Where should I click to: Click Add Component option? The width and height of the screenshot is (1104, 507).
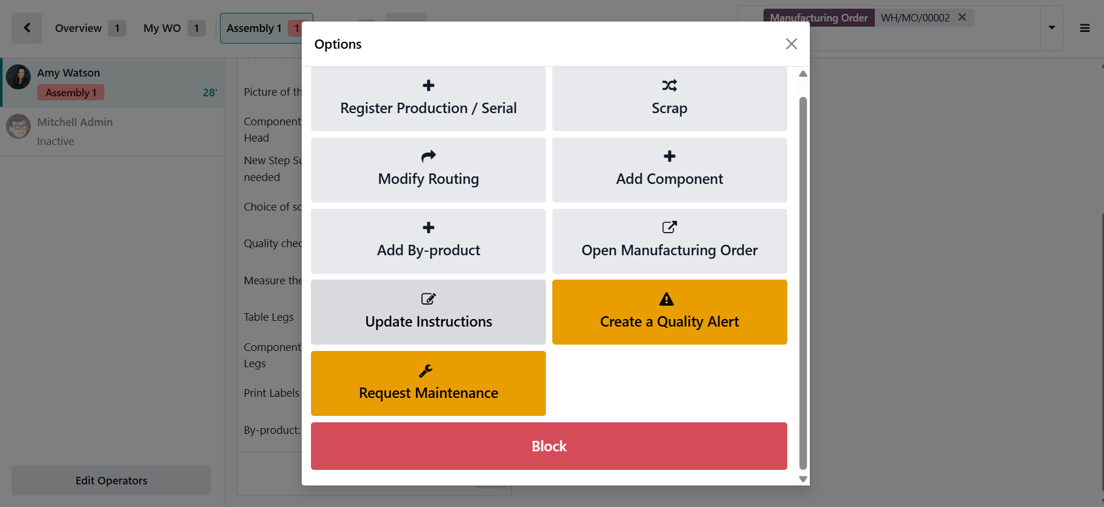(x=669, y=170)
